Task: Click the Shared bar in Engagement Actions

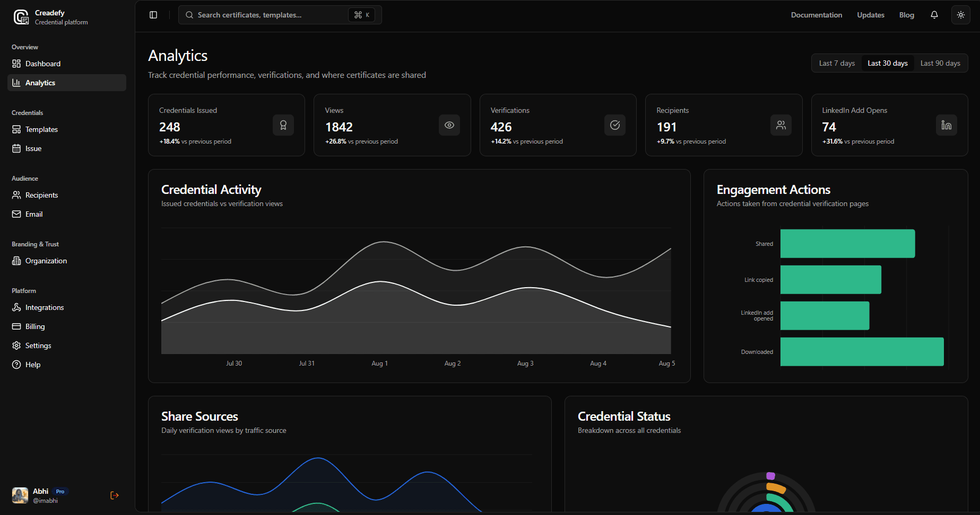Action: 848,244
